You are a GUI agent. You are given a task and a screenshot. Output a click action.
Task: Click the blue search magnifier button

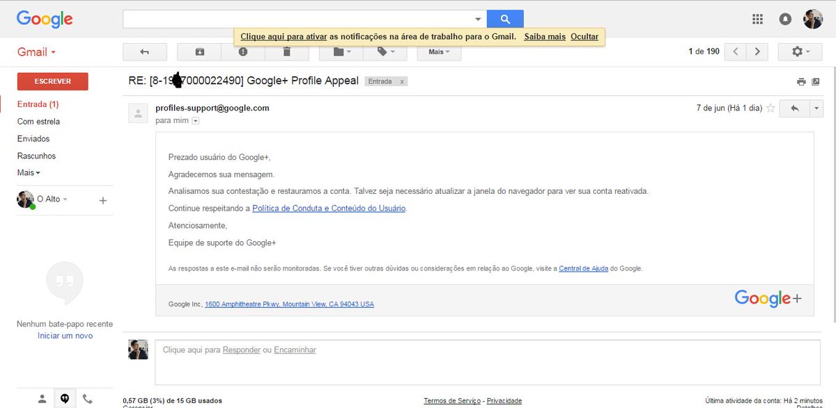click(x=505, y=19)
